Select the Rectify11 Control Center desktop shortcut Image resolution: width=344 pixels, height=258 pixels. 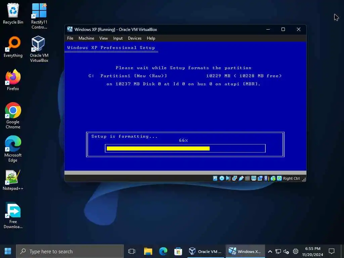39,16
